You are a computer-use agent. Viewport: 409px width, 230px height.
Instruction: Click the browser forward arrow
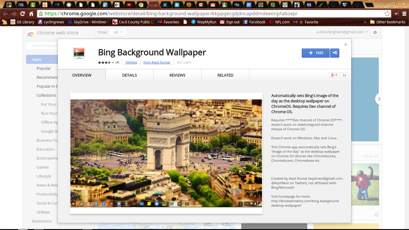[14, 14]
